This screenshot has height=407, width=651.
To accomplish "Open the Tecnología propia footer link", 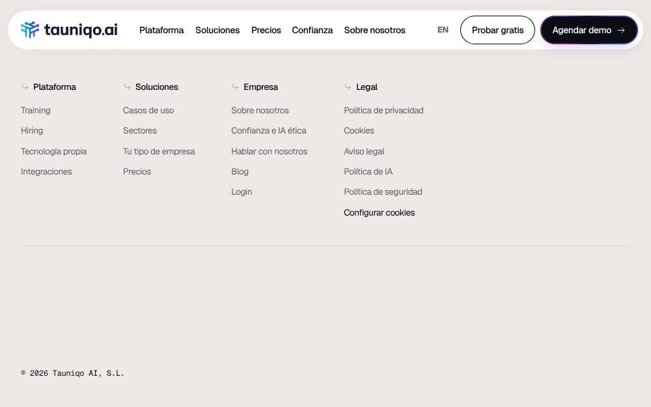I will coord(53,152).
